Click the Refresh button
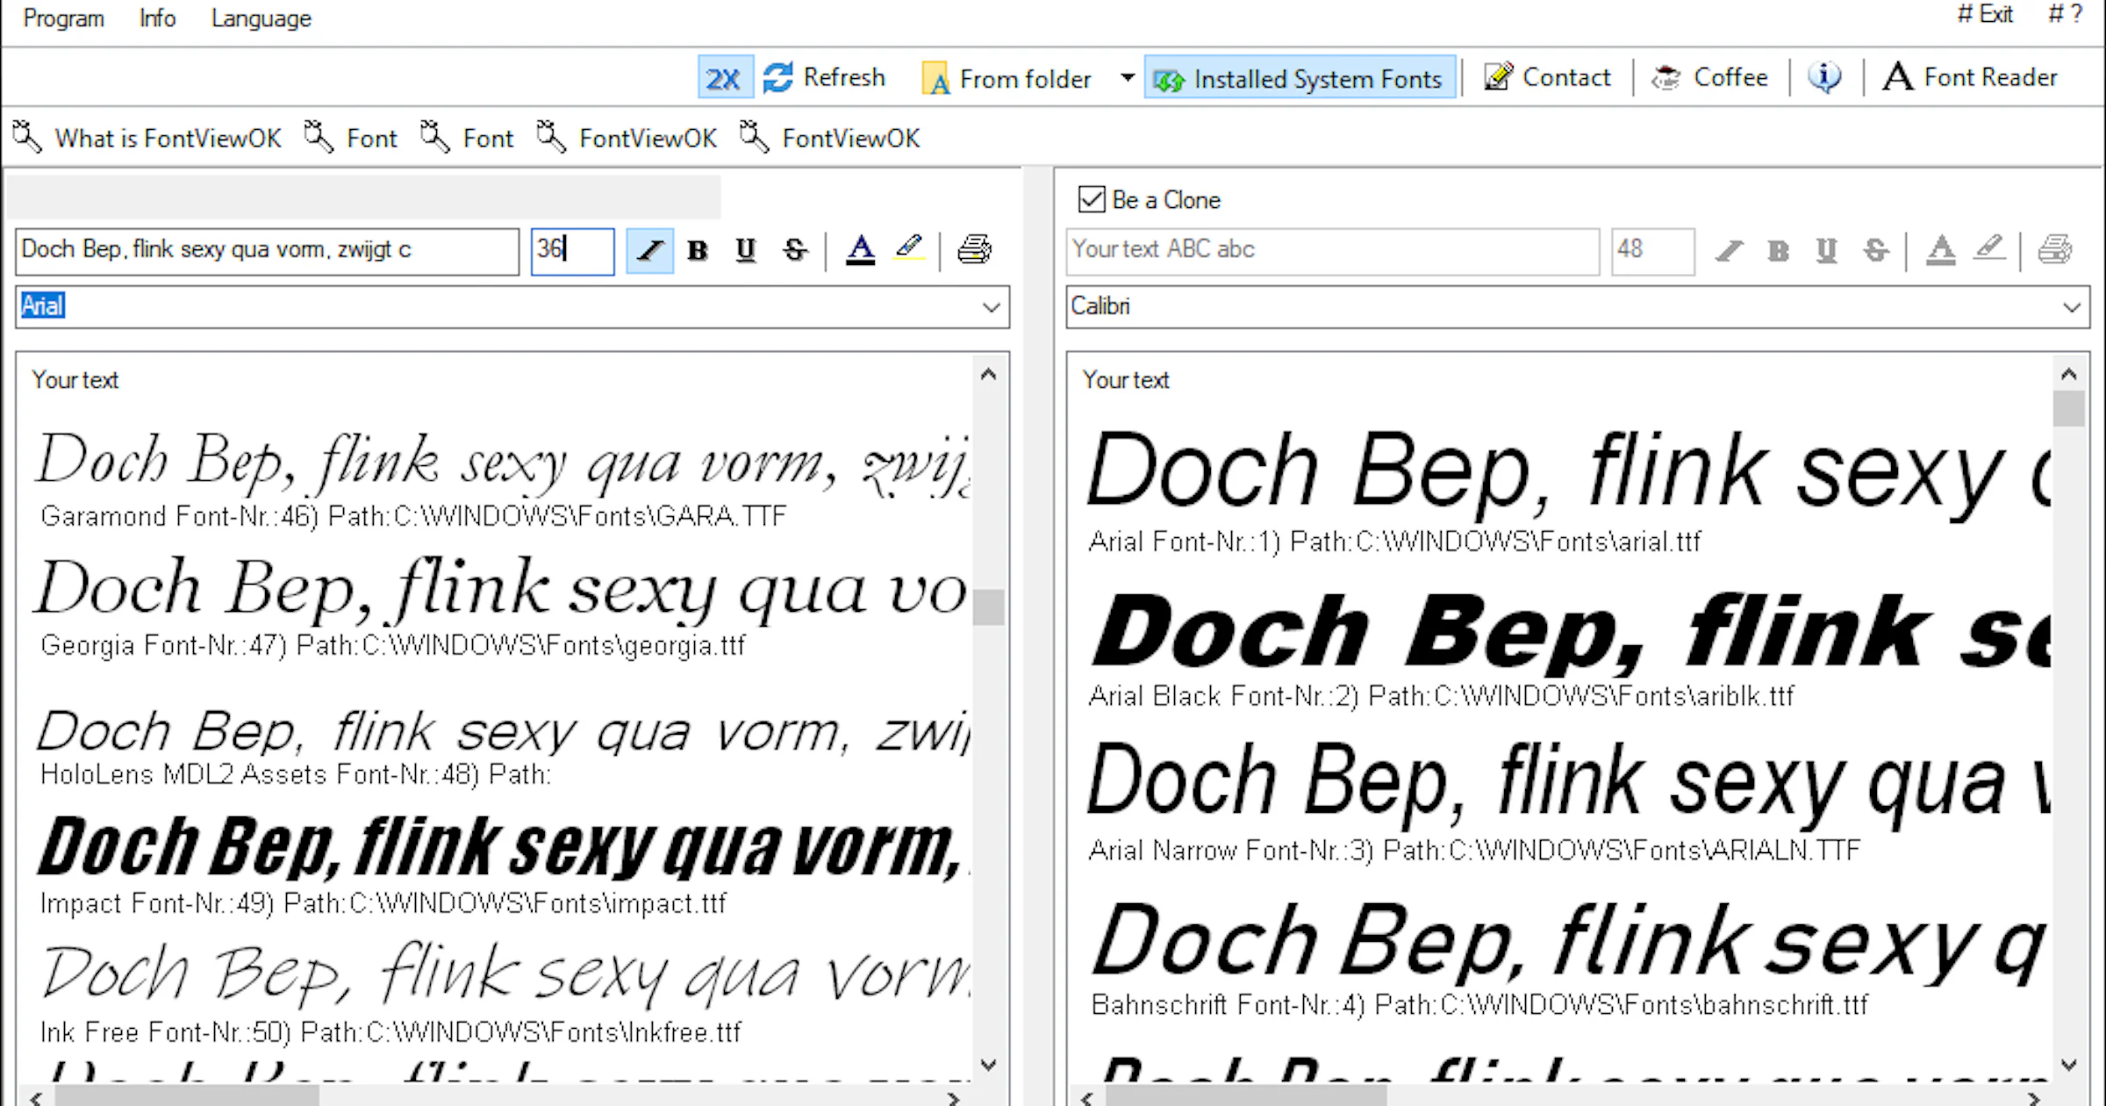Screen dimensions: 2106x1106 [x=825, y=77]
